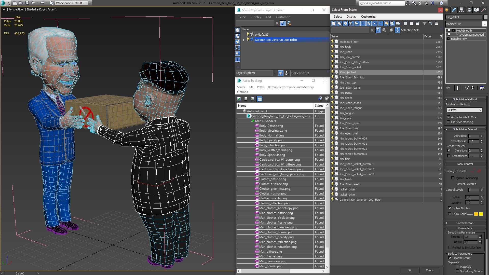Expand the Soft Selection rollout
Screen dimensions: 489x275
(465, 223)
